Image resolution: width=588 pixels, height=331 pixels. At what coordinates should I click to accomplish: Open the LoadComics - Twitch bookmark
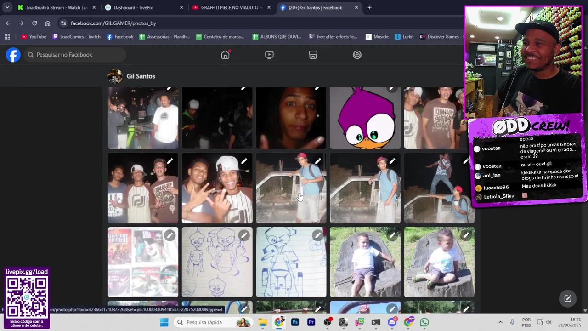(x=76, y=37)
